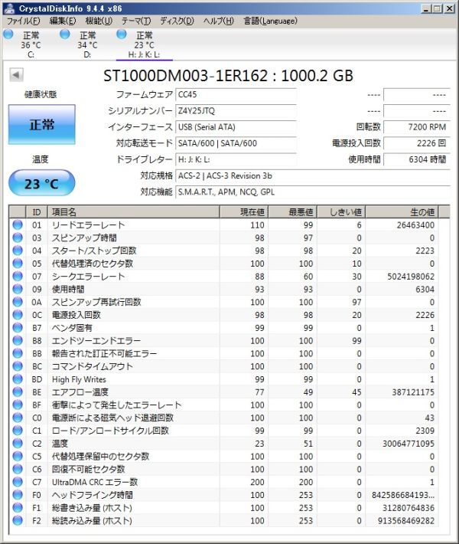
Task: Click status orb for ID 09 使用時間 row
Action: coord(18,289)
